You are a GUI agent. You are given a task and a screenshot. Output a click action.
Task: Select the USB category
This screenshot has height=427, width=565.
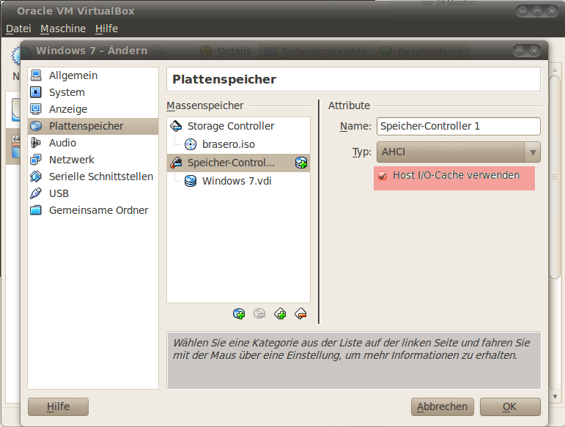93,193
